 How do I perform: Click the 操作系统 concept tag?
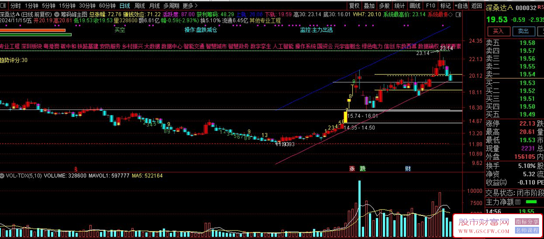click(305, 46)
